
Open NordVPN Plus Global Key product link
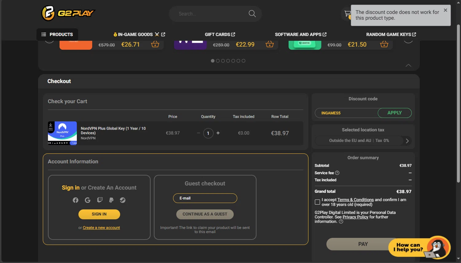coord(113,131)
